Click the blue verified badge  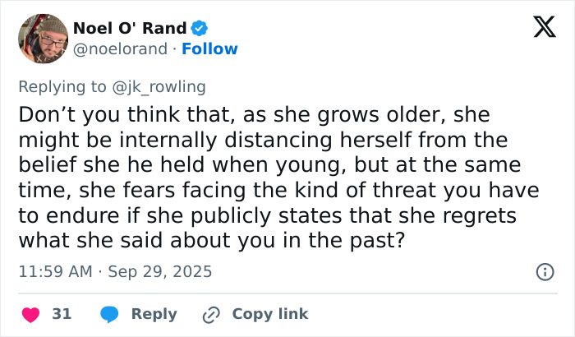click(x=199, y=28)
